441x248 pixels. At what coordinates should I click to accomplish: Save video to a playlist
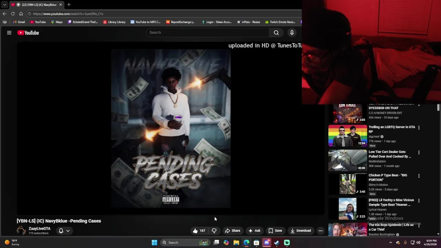[x=275, y=231]
